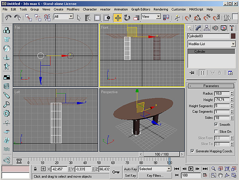Select the Select and Rotate tool

pyautogui.click(x=127, y=18)
